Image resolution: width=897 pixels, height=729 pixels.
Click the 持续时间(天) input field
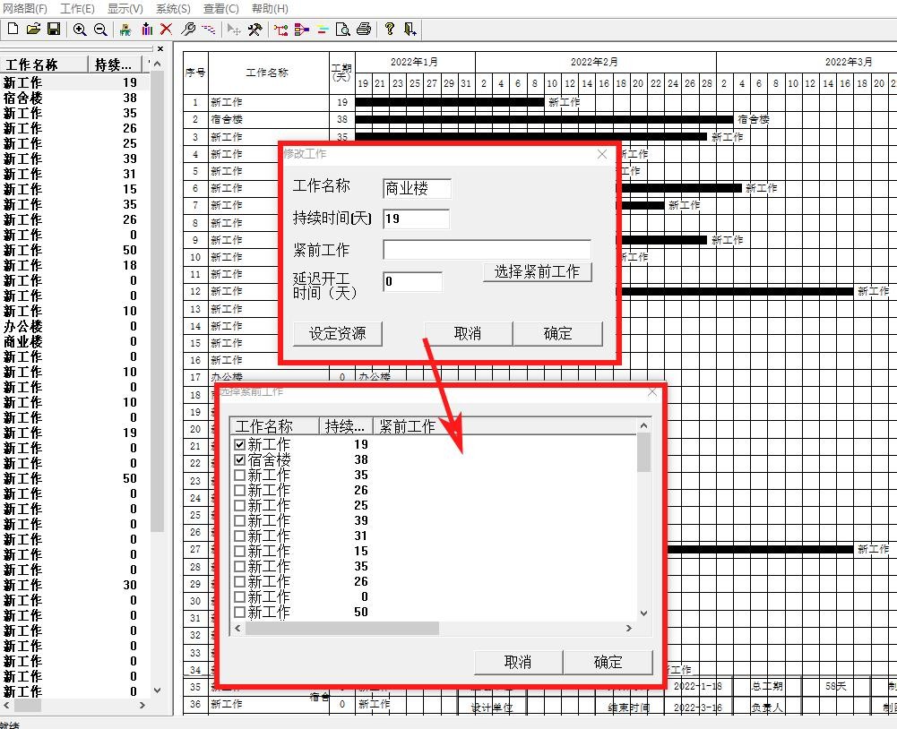pos(416,219)
